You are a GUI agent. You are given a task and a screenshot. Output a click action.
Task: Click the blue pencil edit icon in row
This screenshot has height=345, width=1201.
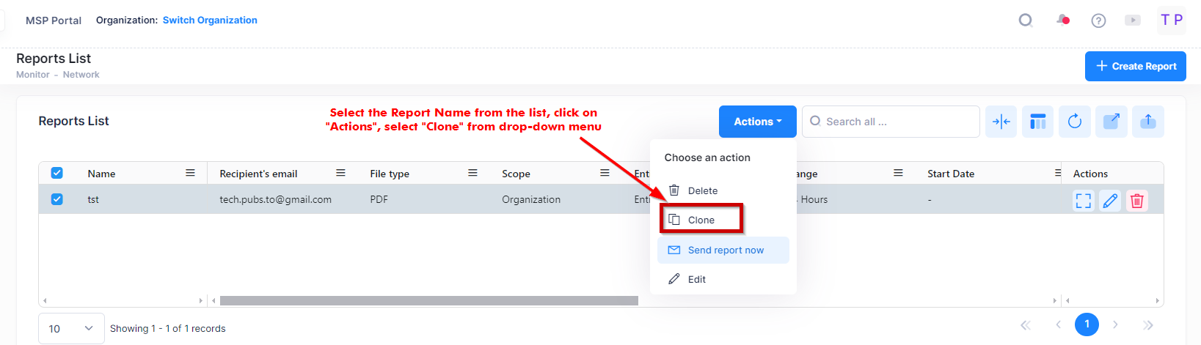(1111, 201)
